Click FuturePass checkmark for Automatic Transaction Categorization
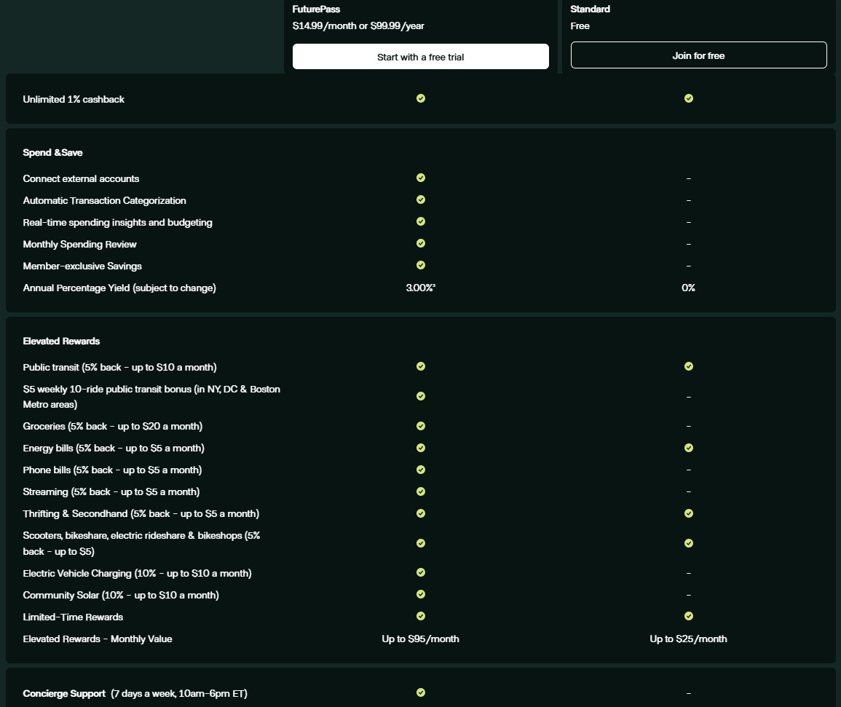 (x=421, y=200)
